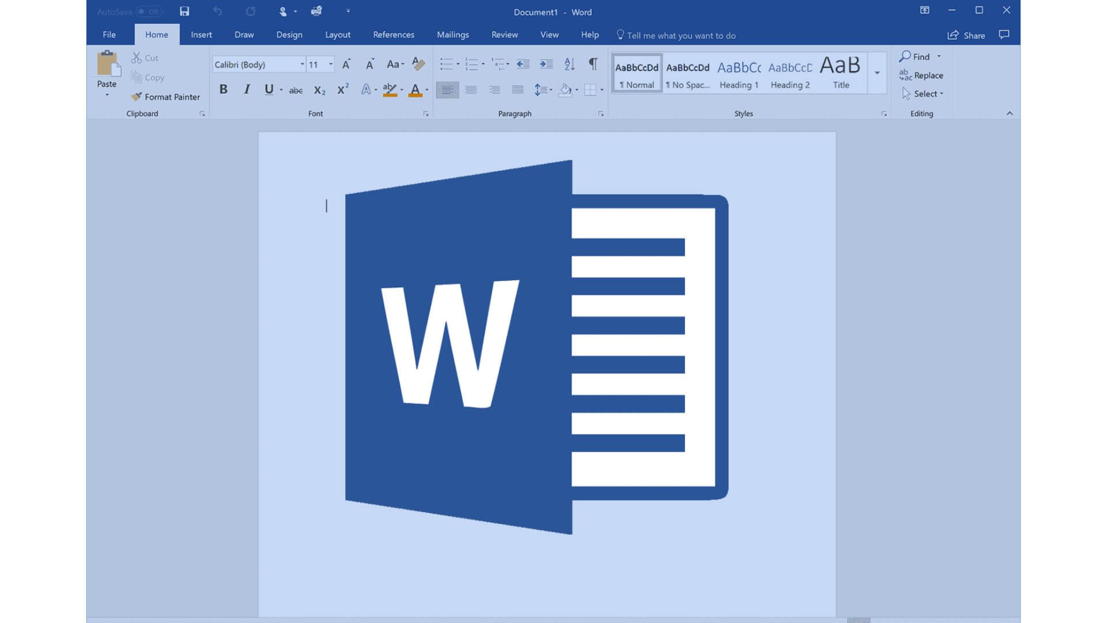The width and height of the screenshot is (1107, 623).
Task: Toggle Strikethrough formatting
Action: click(x=296, y=90)
